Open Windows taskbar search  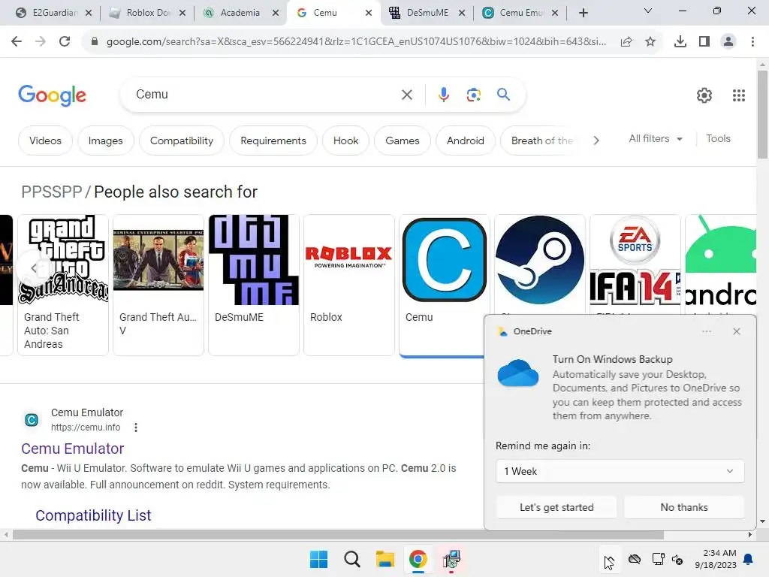(351, 559)
